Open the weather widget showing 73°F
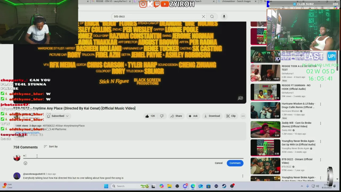The height and width of the screenshot is (192, 341). 7,186
